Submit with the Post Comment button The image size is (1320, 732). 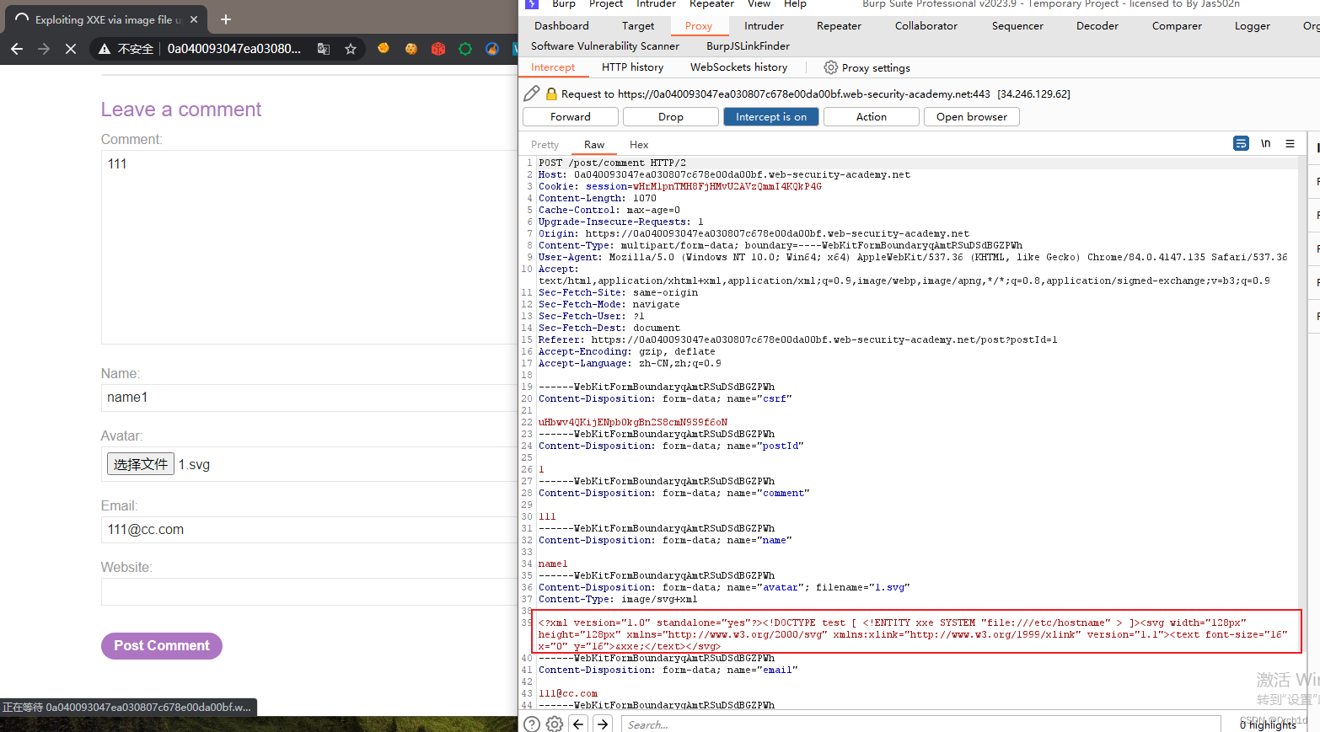[x=162, y=646]
